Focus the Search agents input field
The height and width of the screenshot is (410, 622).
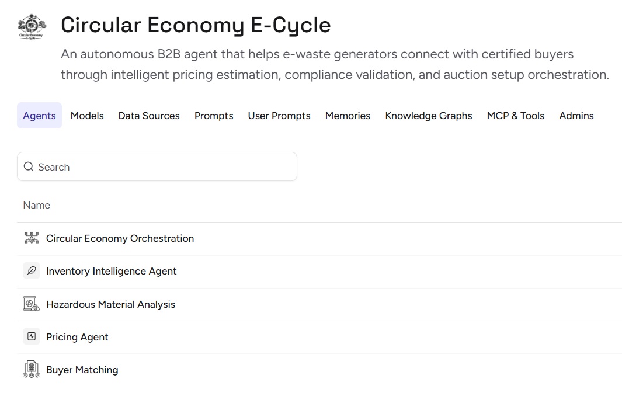(157, 166)
